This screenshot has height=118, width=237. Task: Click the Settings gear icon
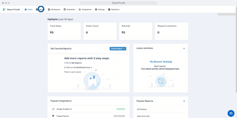click(96, 9)
